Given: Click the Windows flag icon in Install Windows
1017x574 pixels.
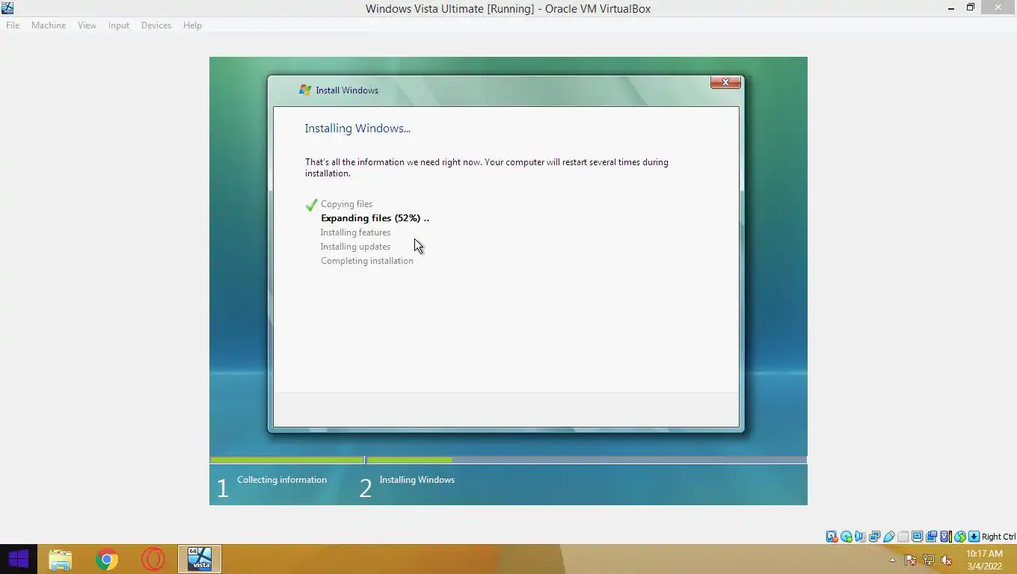Looking at the screenshot, I should point(304,90).
